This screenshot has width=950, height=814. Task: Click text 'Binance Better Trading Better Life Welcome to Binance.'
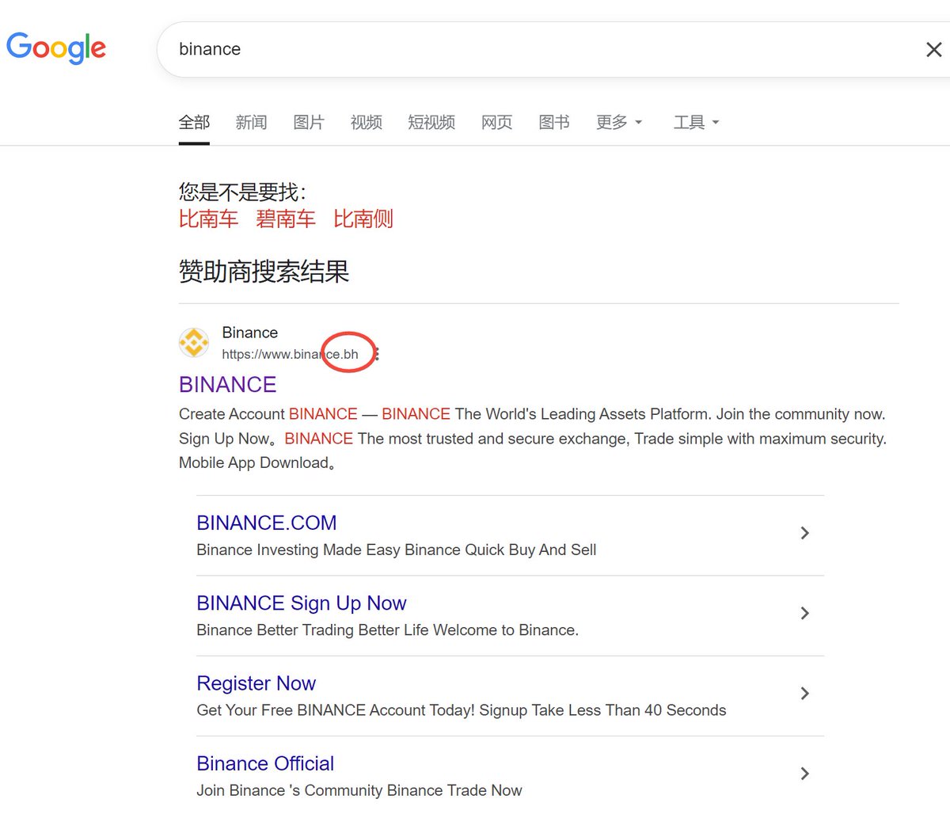pyautogui.click(x=388, y=630)
